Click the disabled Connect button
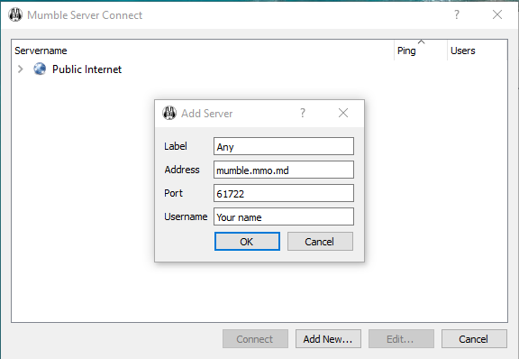Image resolution: width=519 pixels, height=359 pixels. pos(255,339)
